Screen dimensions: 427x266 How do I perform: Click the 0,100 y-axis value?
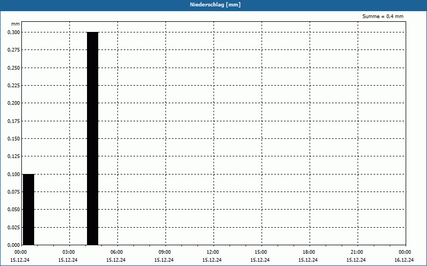click(14, 174)
